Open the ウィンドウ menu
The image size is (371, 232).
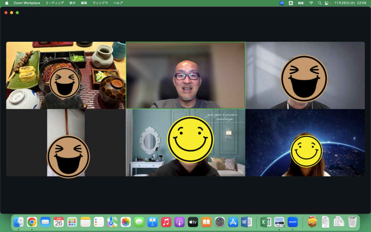[100, 3]
